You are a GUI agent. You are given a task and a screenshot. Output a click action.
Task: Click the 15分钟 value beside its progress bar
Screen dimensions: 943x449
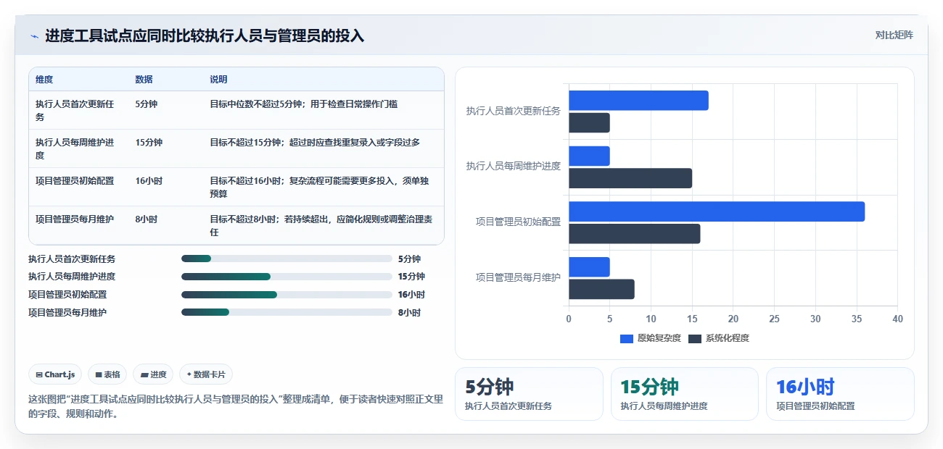(411, 277)
